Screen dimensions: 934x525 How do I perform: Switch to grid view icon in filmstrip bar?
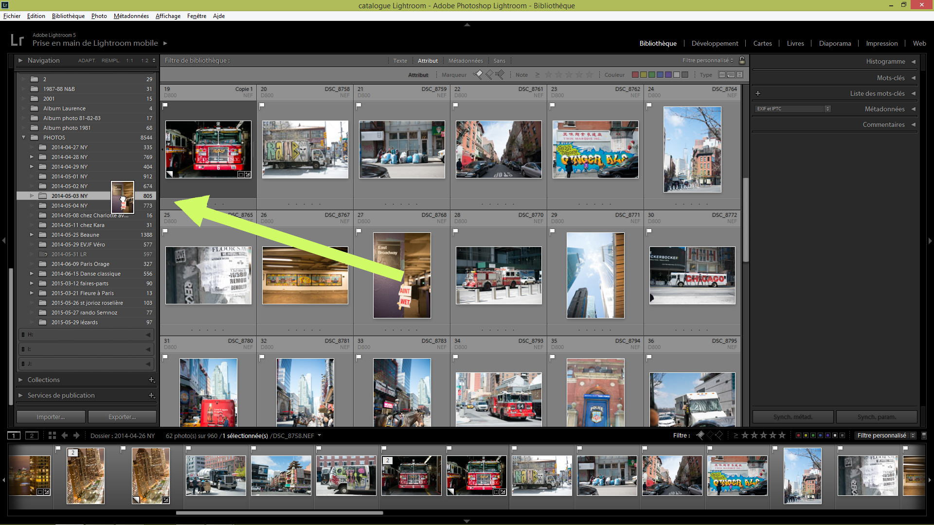click(x=52, y=436)
